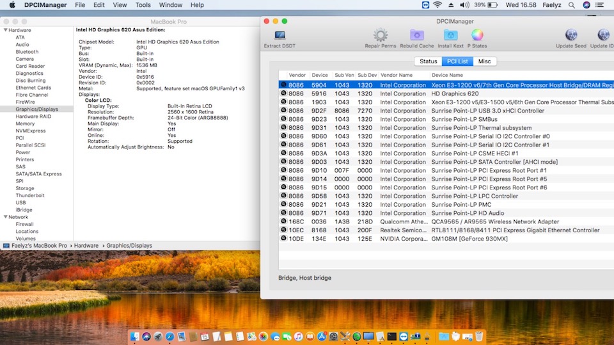
Task: Open Photos from the Dock
Action: [x=264, y=337]
